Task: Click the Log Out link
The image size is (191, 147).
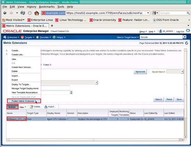Action: tap(180, 32)
